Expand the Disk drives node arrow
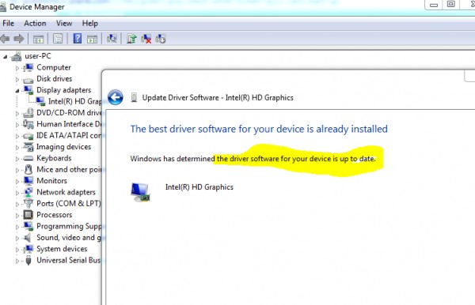The height and width of the screenshot is (305, 475). pos(17,80)
